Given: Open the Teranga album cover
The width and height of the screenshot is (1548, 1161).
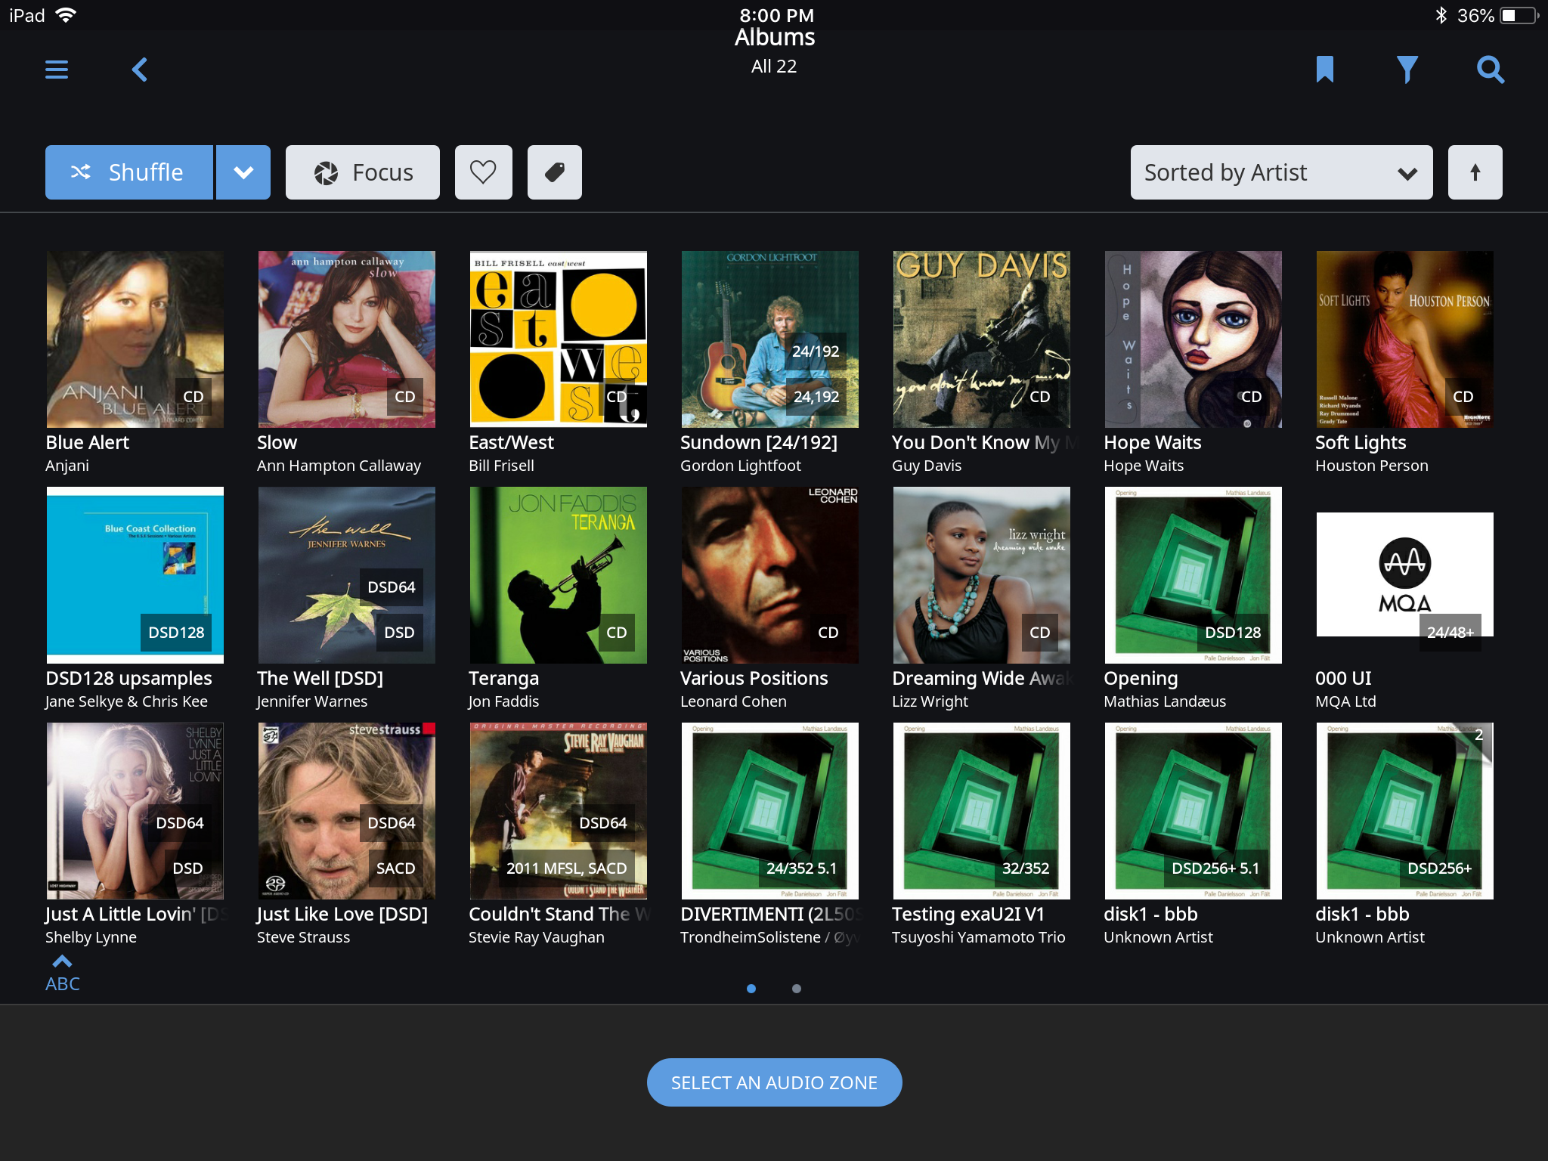Looking at the screenshot, I should [559, 575].
